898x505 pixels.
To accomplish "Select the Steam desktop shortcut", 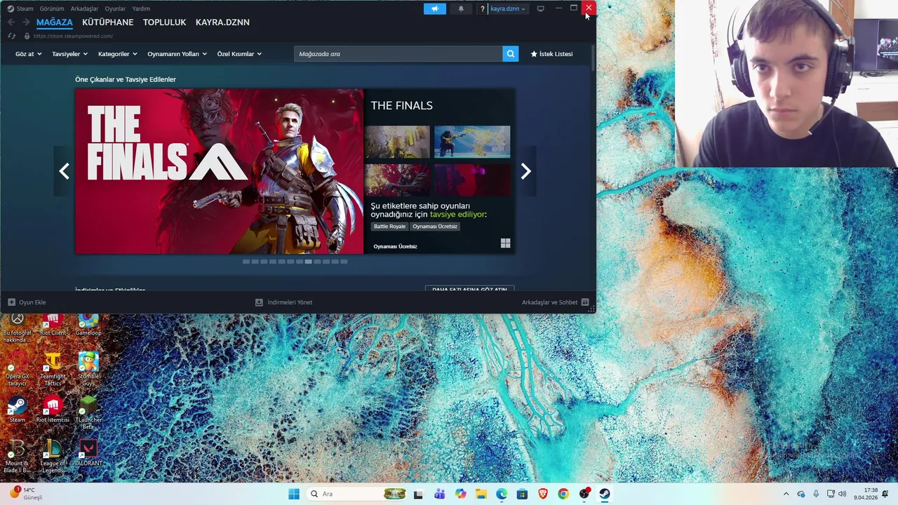I will coord(18,410).
